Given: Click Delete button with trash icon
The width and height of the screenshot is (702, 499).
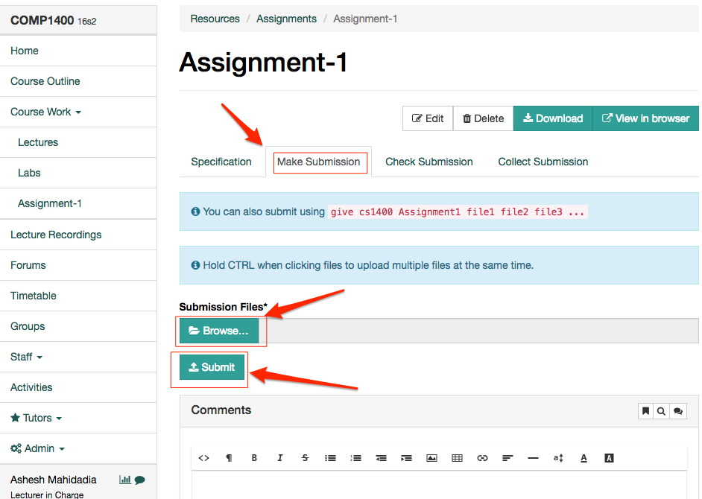Looking at the screenshot, I should point(483,118).
